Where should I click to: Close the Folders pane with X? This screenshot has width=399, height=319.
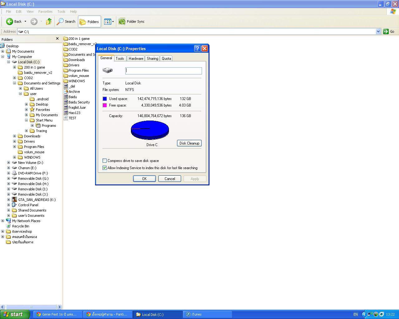pos(57,39)
